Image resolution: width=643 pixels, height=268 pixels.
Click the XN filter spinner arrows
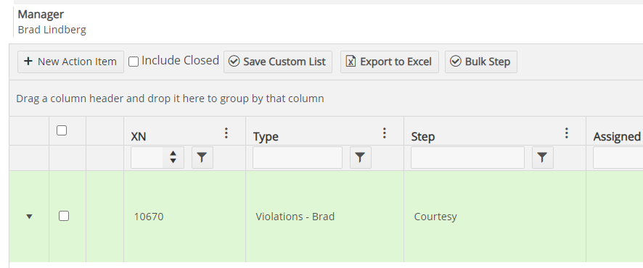click(x=173, y=157)
